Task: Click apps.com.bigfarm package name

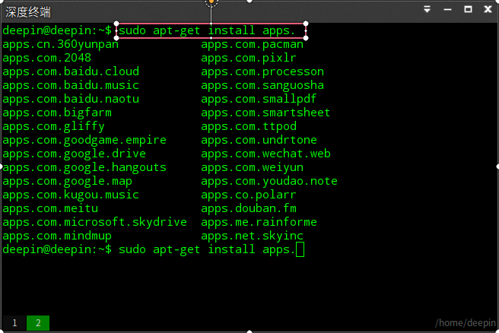Action: pos(57,113)
